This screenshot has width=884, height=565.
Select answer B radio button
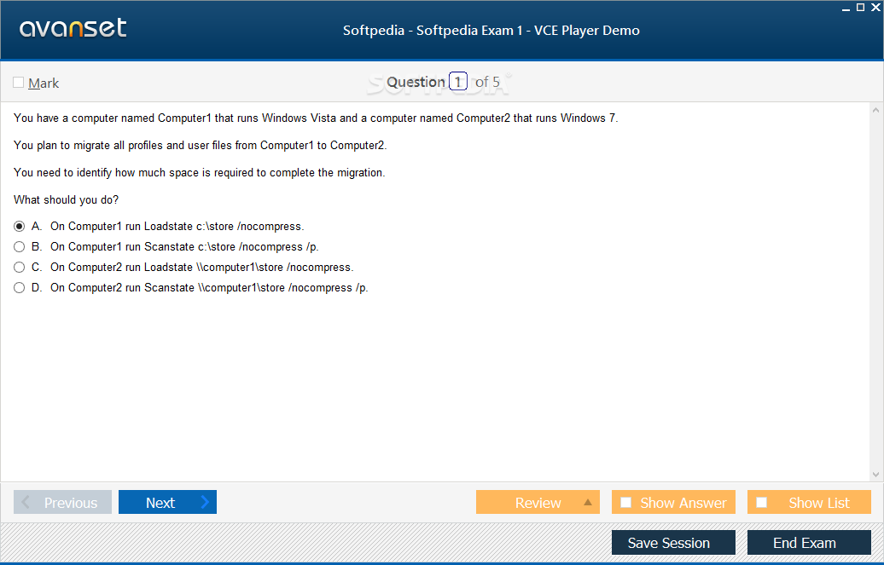19,247
